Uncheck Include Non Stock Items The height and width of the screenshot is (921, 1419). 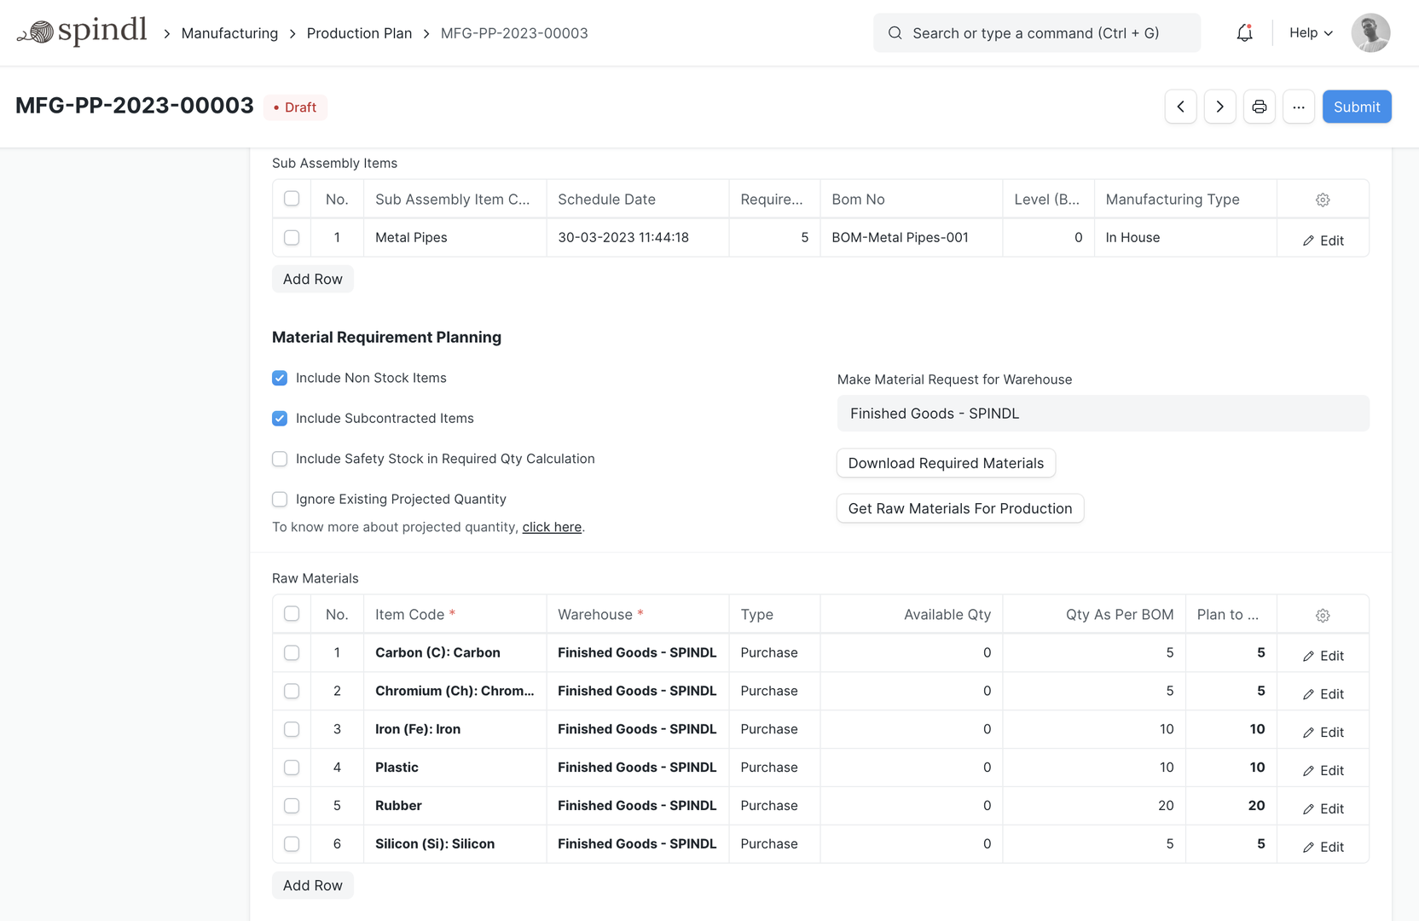(280, 378)
